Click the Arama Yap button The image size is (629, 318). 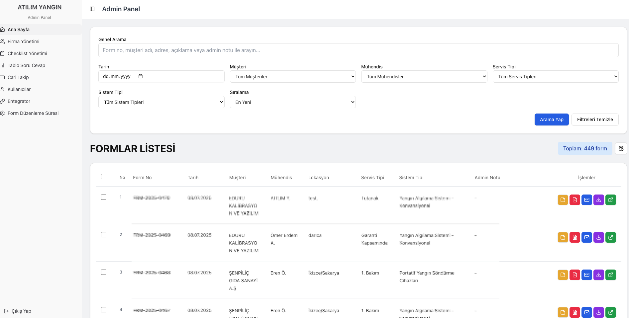[x=552, y=119]
